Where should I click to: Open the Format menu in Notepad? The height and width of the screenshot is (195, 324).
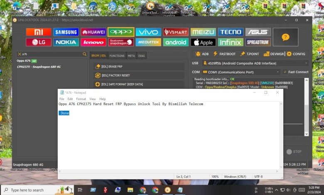(81, 99)
